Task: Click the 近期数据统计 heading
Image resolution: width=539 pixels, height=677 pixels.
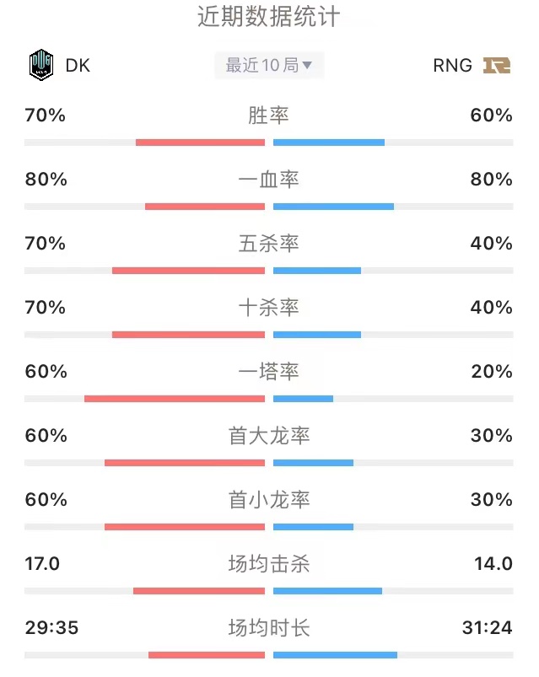Action: tap(269, 16)
